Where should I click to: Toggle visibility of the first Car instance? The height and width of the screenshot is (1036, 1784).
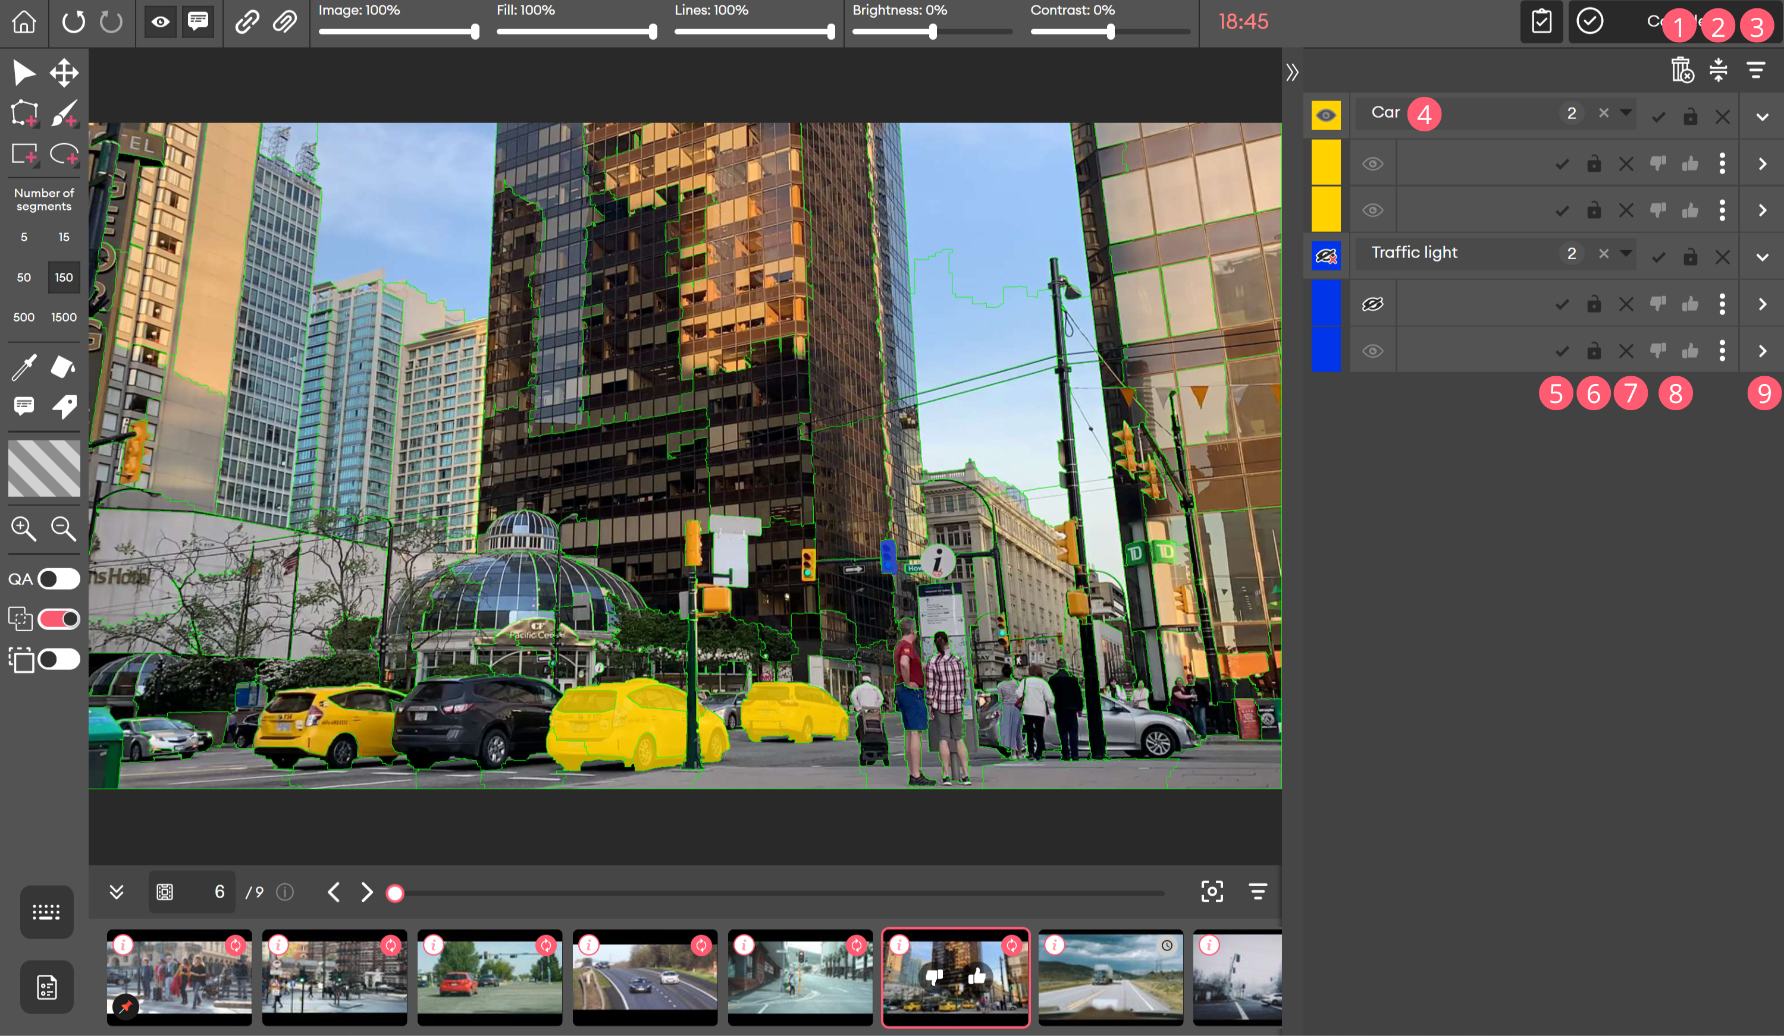click(1373, 164)
